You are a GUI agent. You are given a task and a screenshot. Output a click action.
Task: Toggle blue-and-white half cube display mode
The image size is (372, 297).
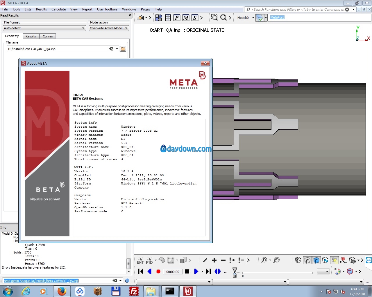pos(325,260)
